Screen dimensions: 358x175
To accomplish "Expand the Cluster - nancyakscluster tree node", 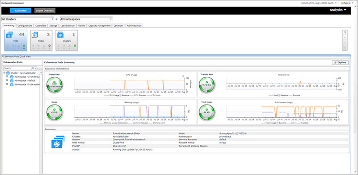I will (4, 72).
